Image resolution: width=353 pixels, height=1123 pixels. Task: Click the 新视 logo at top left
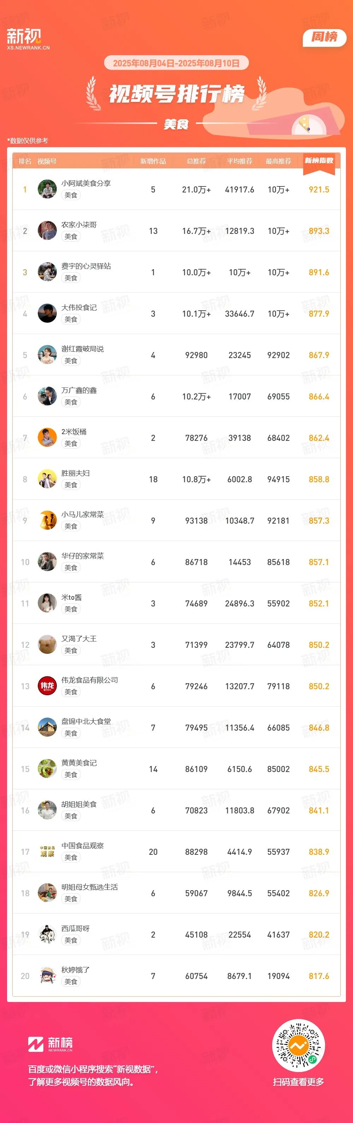click(28, 39)
